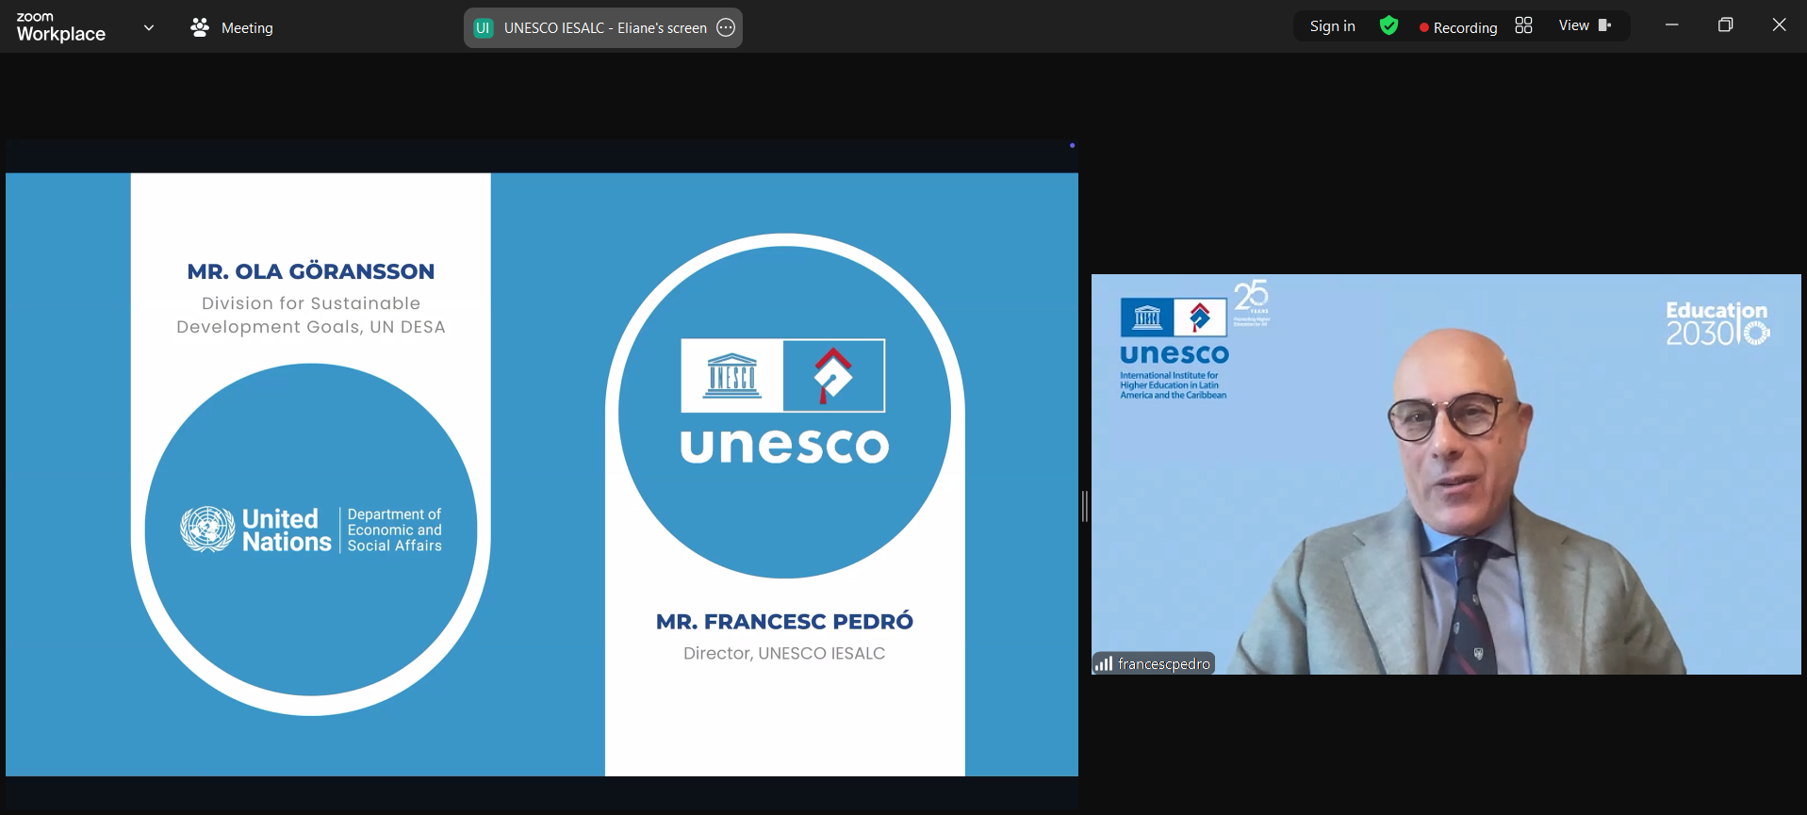The height and width of the screenshot is (815, 1807).
Task: Open the green encryption shield icon
Action: click(x=1388, y=25)
